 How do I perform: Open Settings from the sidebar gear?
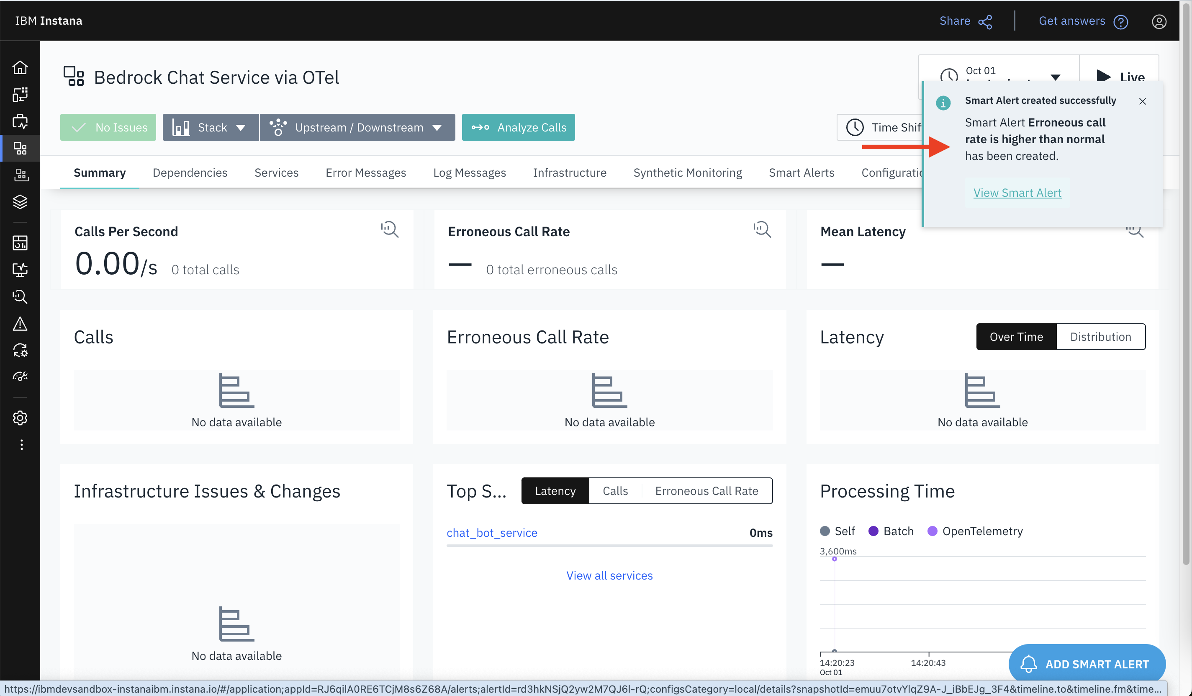pos(21,418)
